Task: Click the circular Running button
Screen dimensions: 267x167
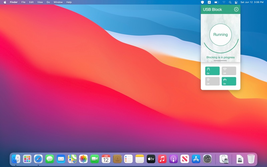Action: pos(220,34)
